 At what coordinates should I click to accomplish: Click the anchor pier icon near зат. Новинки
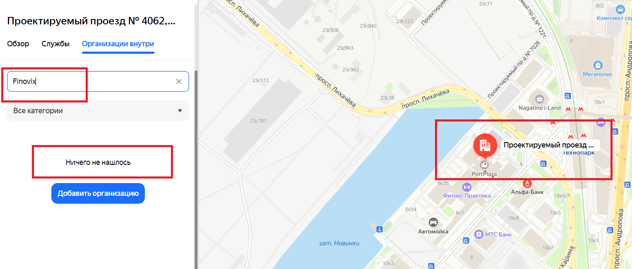pyautogui.click(x=378, y=229)
